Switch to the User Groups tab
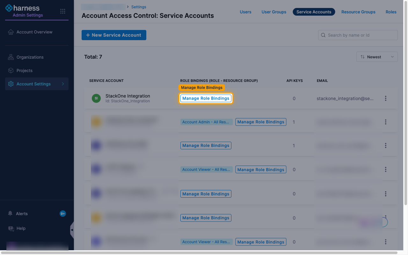This screenshot has width=408, height=255. tap(274, 12)
